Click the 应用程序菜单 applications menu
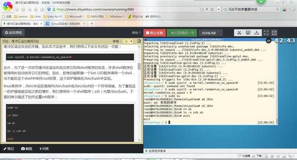 [x=155, y=151]
